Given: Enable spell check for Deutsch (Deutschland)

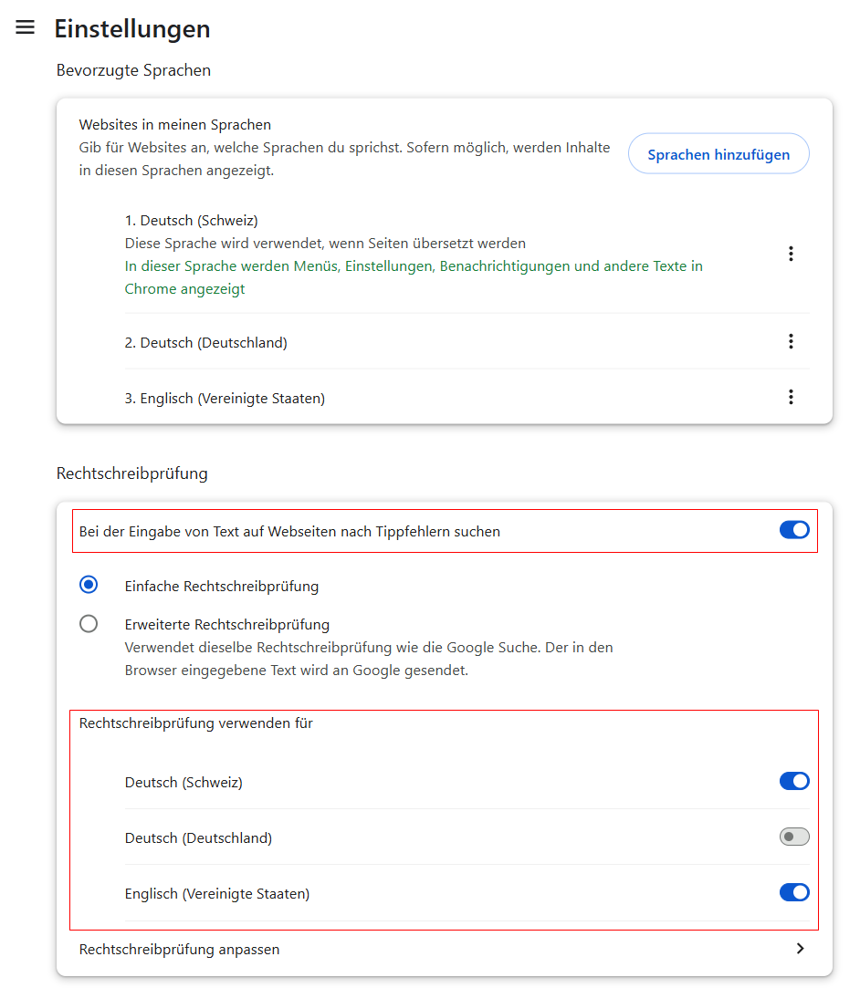Looking at the screenshot, I should pyautogui.click(x=794, y=837).
